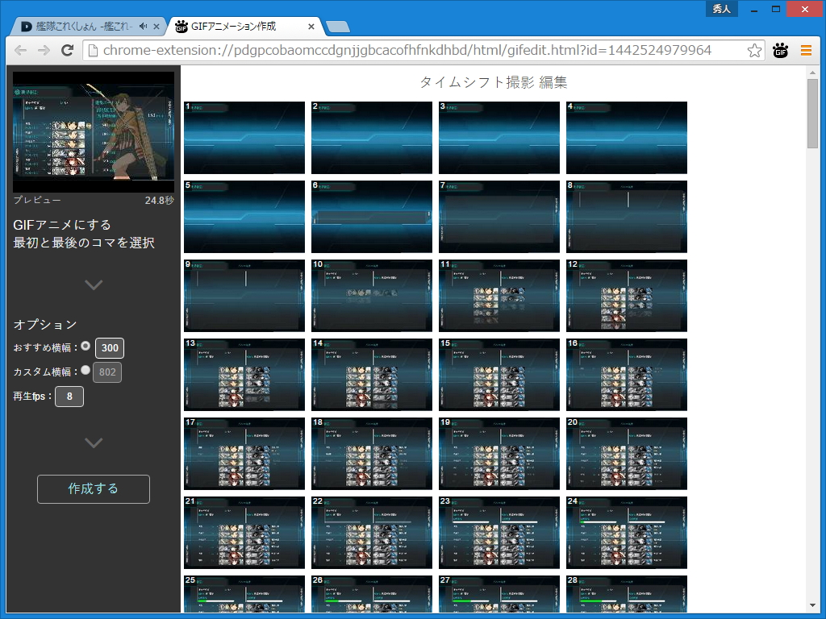Mute the 艦隊これくしょん tab audio icon
The height and width of the screenshot is (619, 826).
[144, 26]
